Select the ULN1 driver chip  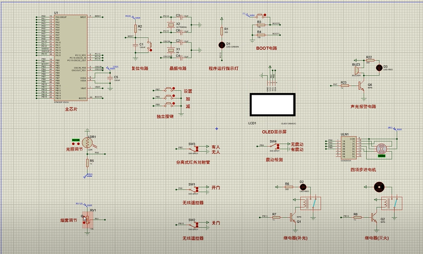(347, 147)
